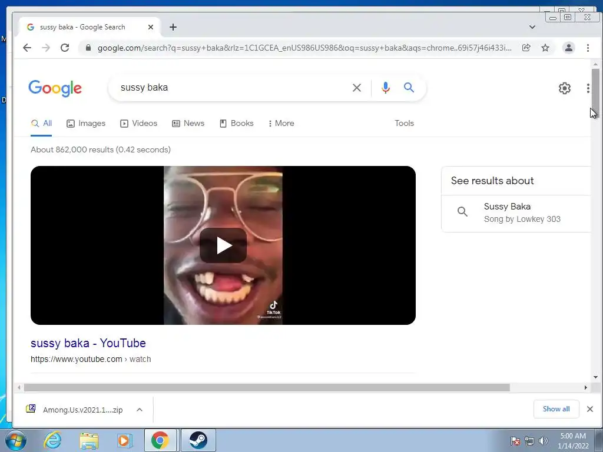The image size is (603, 452).
Task: Bookmark this page with the star
Action: click(x=545, y=48)
